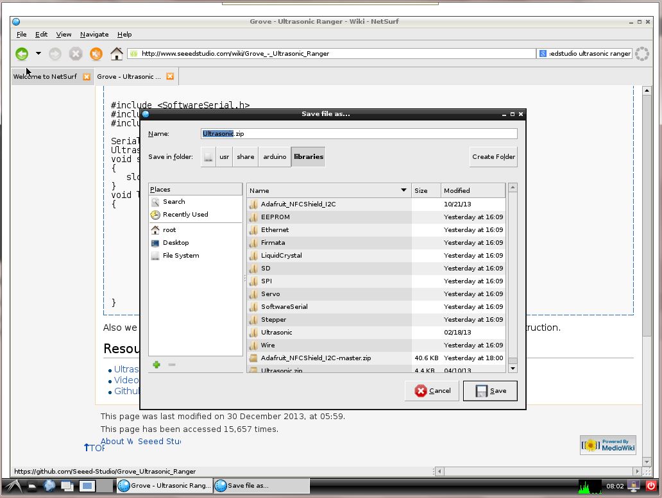Launch the file manager from the taskbar
This screenshot has height=498, width=662.
click(x=32, y=486)
